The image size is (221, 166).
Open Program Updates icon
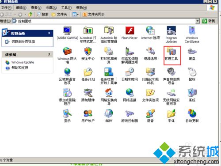pos(171,34)
